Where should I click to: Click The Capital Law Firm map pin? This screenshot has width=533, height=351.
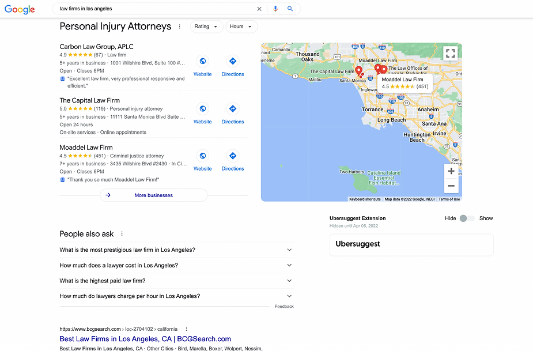coord(358,71)
